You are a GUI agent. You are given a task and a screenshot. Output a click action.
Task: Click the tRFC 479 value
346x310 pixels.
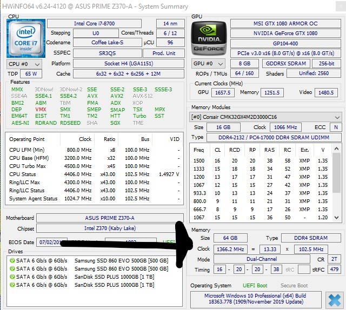pos(334,269)
